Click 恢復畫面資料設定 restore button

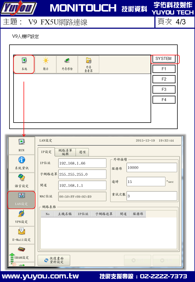54,260
